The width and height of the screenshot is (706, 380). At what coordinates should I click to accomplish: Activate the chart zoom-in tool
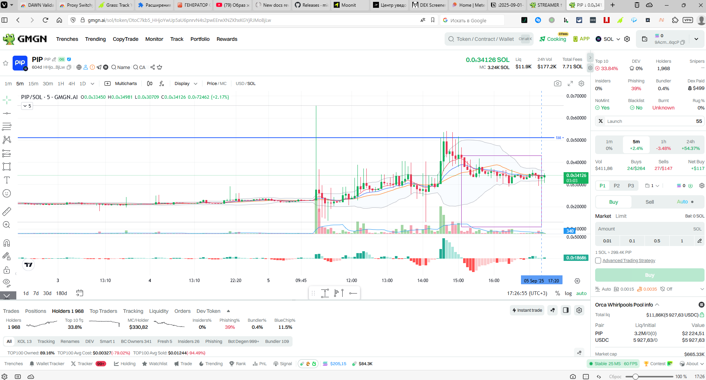7,225
